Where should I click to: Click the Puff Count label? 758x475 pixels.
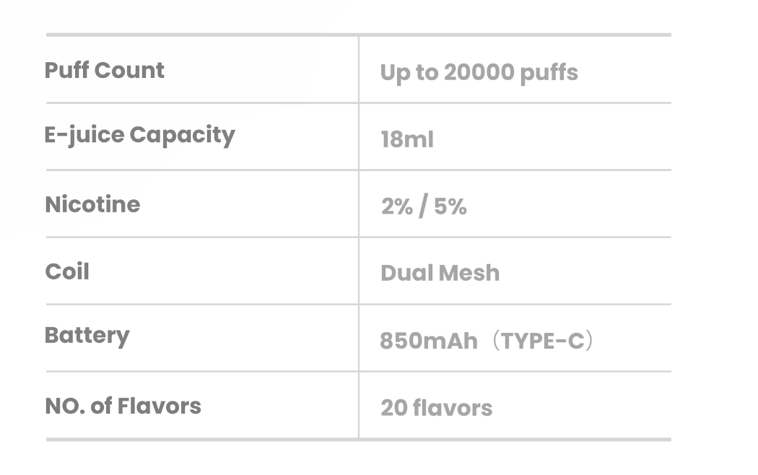(x=105, y=71)
